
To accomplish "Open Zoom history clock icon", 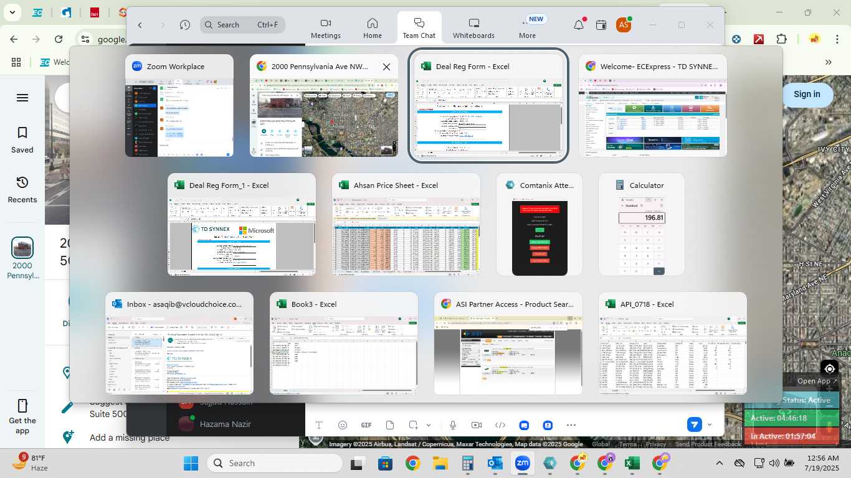I will pos(185,25).
